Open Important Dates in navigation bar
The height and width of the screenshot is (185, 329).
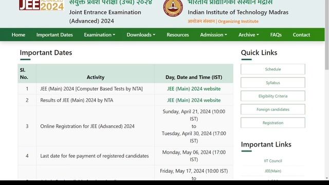(54, 34)
